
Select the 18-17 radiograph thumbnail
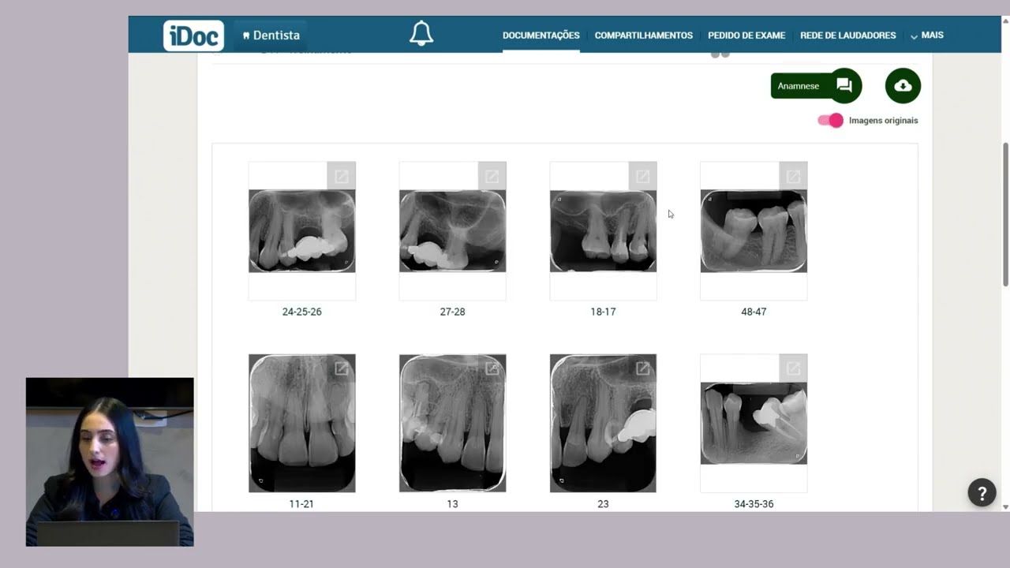pos(603,231)
